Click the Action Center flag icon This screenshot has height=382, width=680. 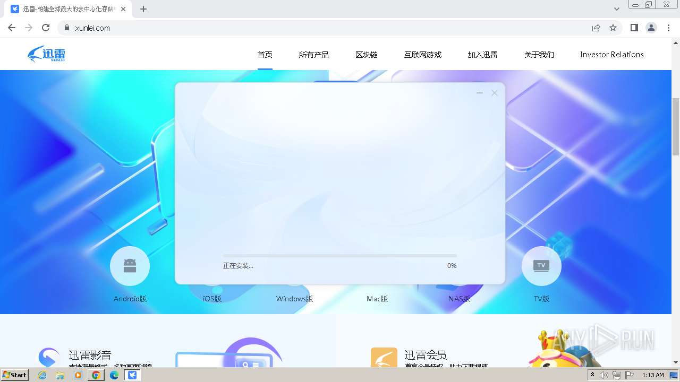pos(630,375)
